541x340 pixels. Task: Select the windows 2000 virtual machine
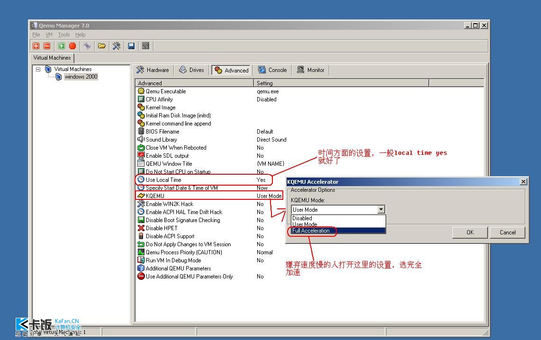point(81,77)
